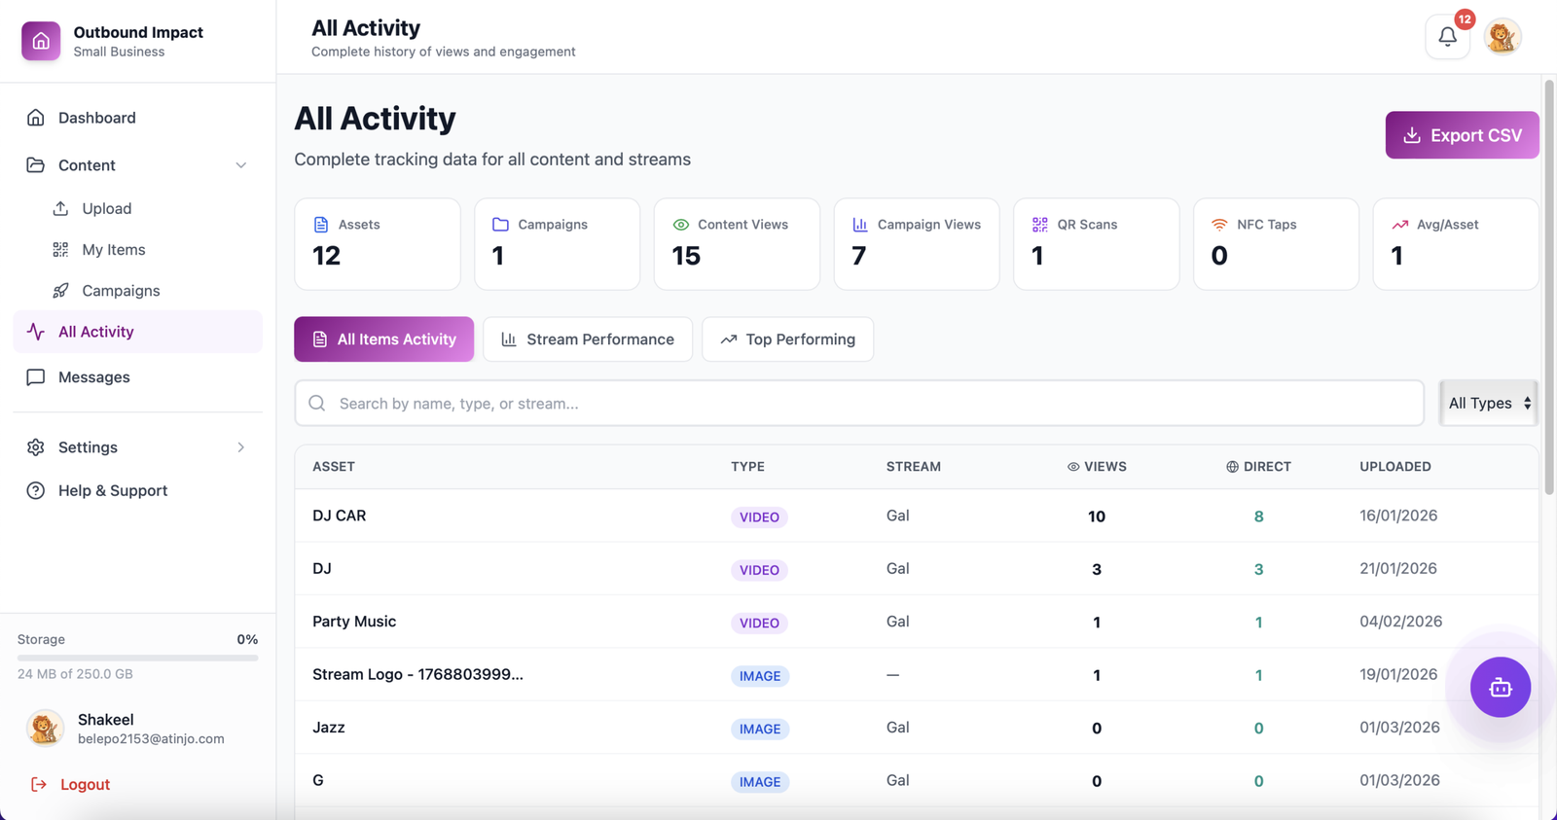The image size is (1557, 820).
Task: Open the notifications bell
Action: click(1447, 37)
